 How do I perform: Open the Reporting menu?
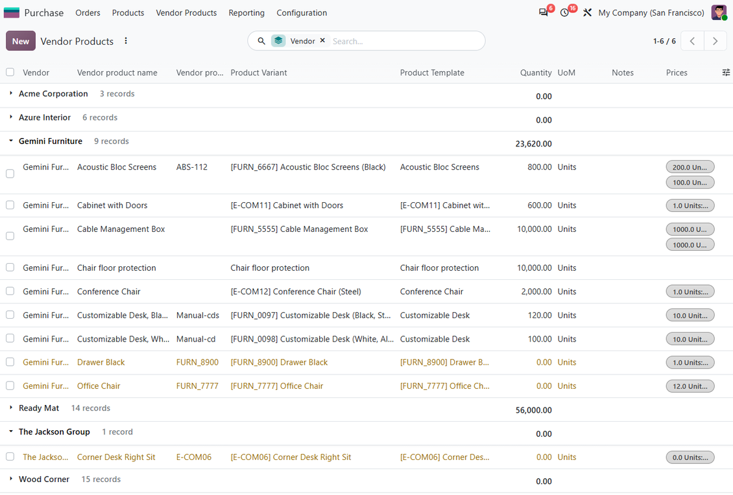pyautogui.click(x=246, y=12)
